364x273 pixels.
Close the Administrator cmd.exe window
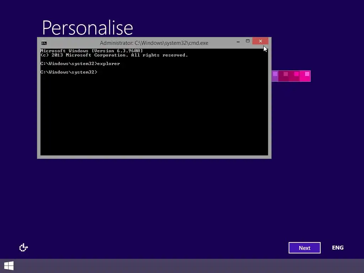coord(260,41)
